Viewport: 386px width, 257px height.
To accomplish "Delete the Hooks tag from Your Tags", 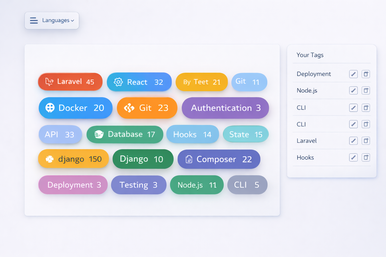I will (366, 158).
